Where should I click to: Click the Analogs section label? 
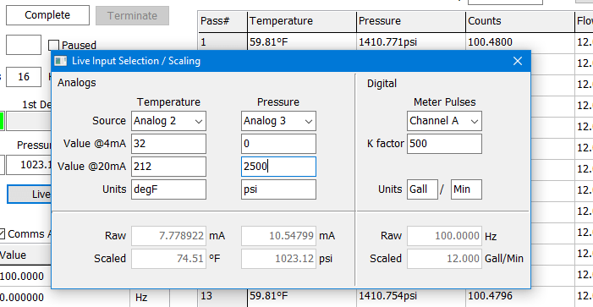pyautogui.click(x=77, y=83)
